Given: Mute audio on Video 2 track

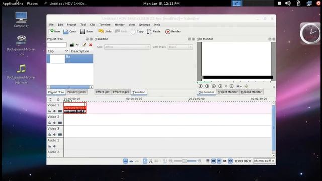Looking at the screenshot, I should (55, 123).
